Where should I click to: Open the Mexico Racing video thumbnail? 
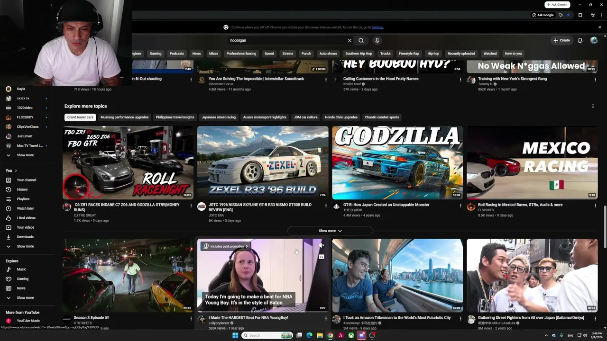tap(532, 162)
